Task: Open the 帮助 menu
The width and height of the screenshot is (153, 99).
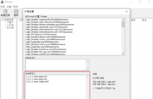Action: pos(16,7)
